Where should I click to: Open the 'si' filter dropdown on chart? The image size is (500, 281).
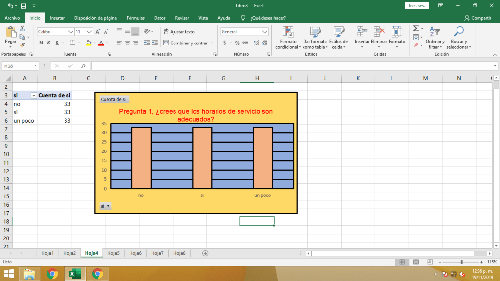coord(106,206)
